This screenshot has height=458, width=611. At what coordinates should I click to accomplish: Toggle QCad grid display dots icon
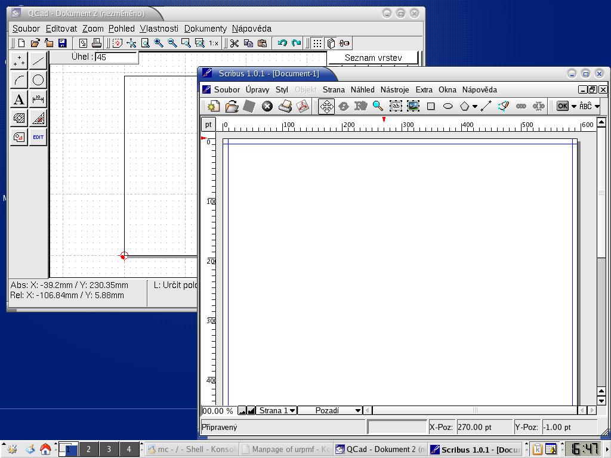point(317,43)
